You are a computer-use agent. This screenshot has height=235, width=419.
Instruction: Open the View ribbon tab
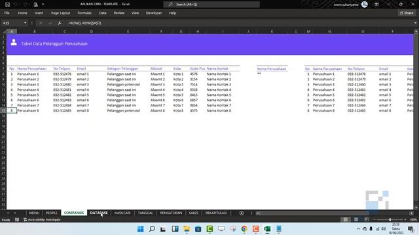(x=135, y=13)
